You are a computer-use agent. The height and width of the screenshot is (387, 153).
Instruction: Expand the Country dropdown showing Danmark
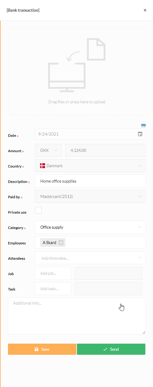pyautogui.click(x=90, y=166)
